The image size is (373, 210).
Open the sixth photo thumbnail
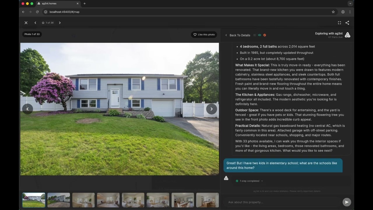click(x=158, y=200)
